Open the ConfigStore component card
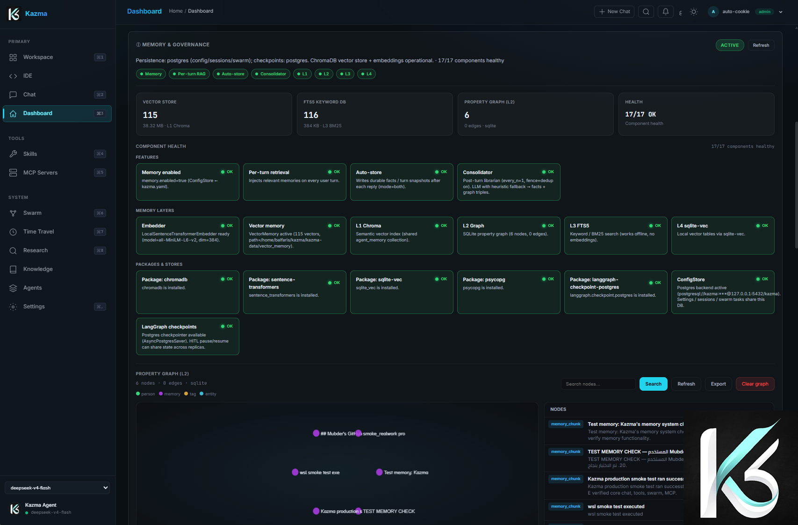This screenshot has width=798, height=525. (x=723, y=292)
